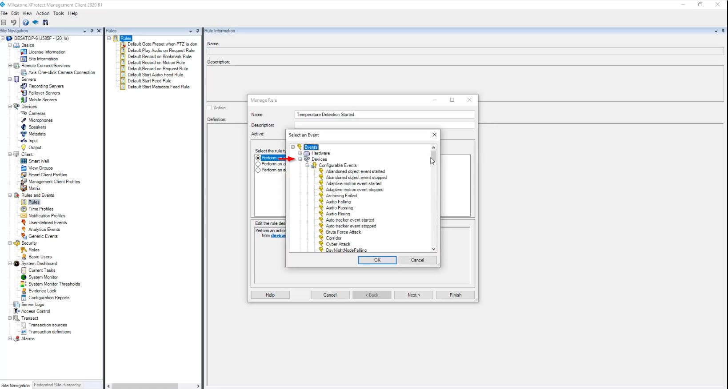Select the Cameras icon under Devices

click(x=24, y=113)
